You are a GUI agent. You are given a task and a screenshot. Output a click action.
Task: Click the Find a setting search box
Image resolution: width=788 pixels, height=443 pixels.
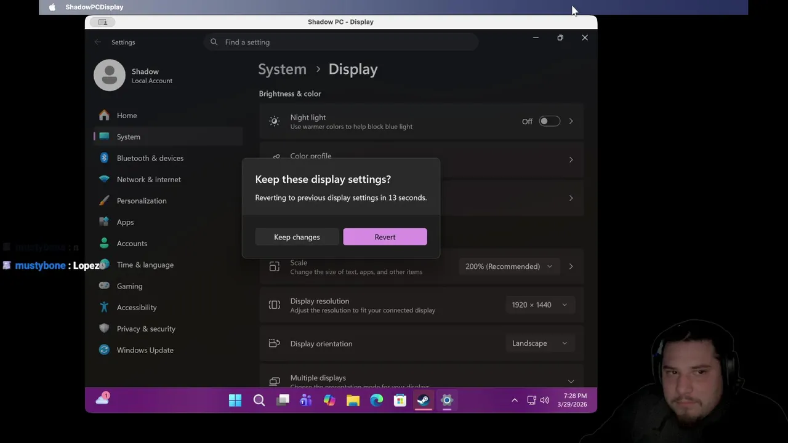coord(341,42)
